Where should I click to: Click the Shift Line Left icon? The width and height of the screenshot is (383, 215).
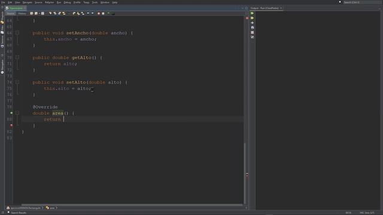88,13
